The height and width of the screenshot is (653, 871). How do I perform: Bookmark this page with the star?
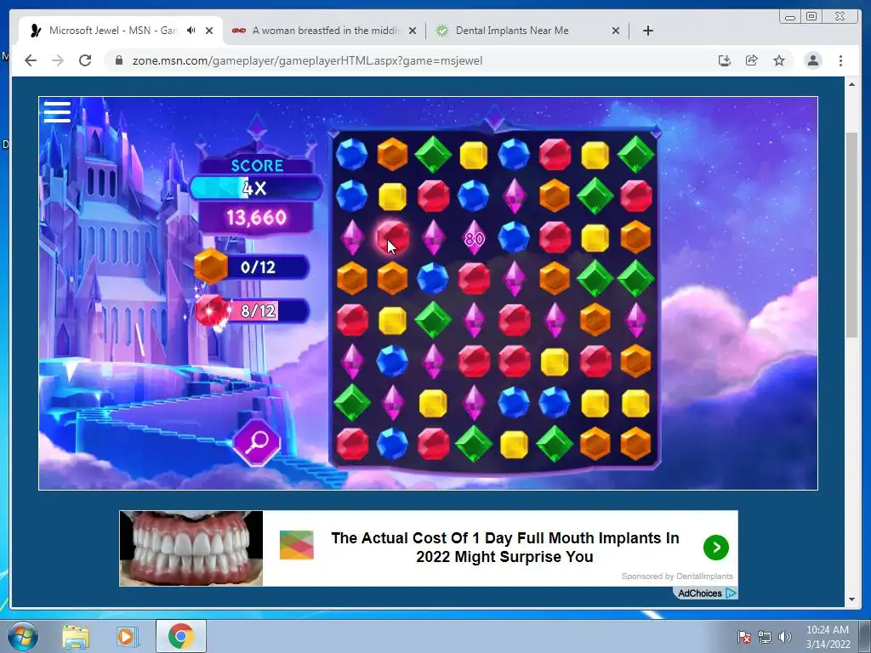coord(779,60)
